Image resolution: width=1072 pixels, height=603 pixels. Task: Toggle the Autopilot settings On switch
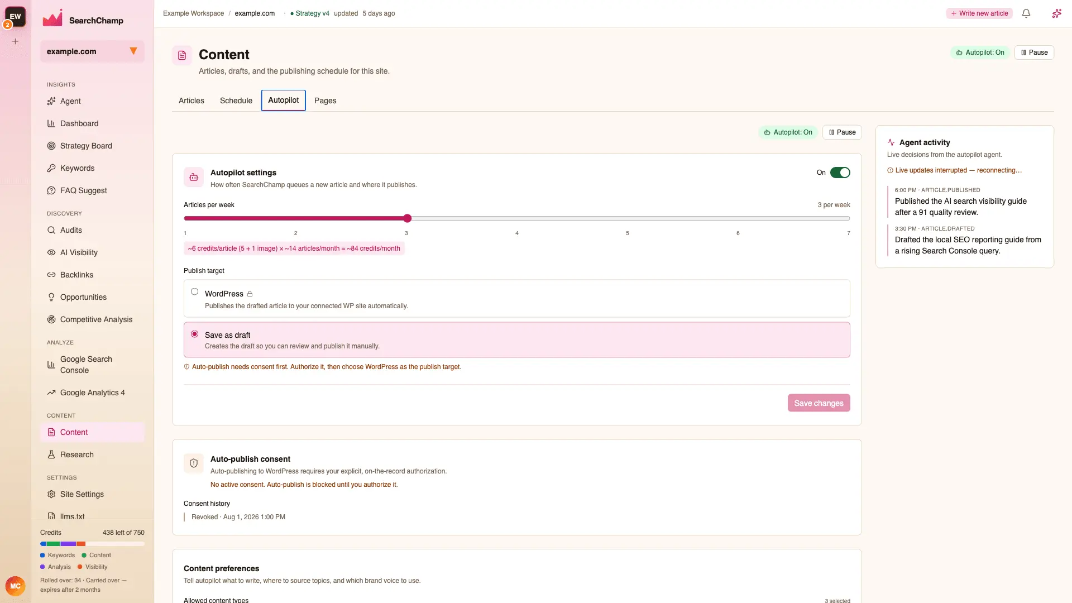(840, 173)
